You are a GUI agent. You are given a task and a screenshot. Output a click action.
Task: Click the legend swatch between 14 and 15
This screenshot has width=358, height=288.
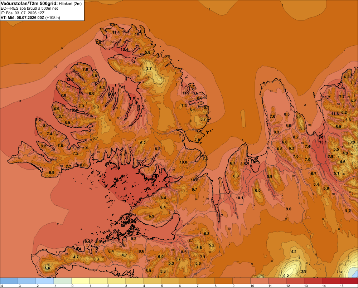point(331,280)
